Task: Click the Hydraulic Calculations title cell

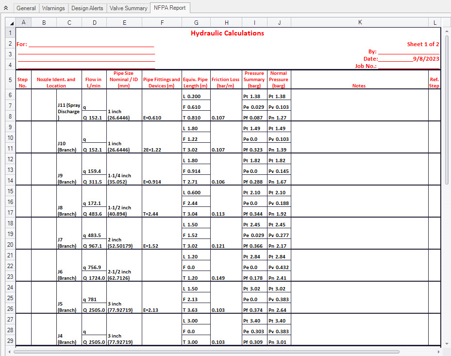Action: coord(227,34)
